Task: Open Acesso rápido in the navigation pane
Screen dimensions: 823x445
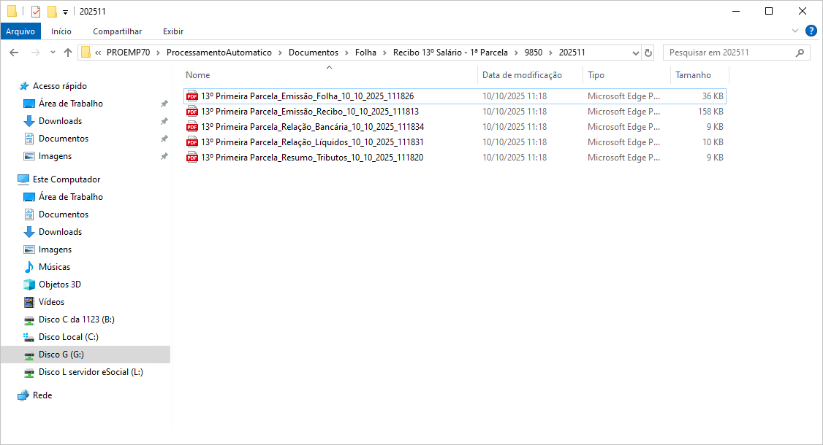Action: 59,86
